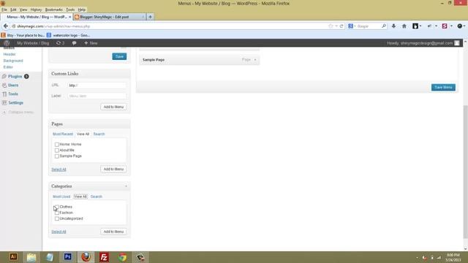Click the page vertical scrollbar
The height and width of the screenshot is (263, 468).
click(465, 172)
